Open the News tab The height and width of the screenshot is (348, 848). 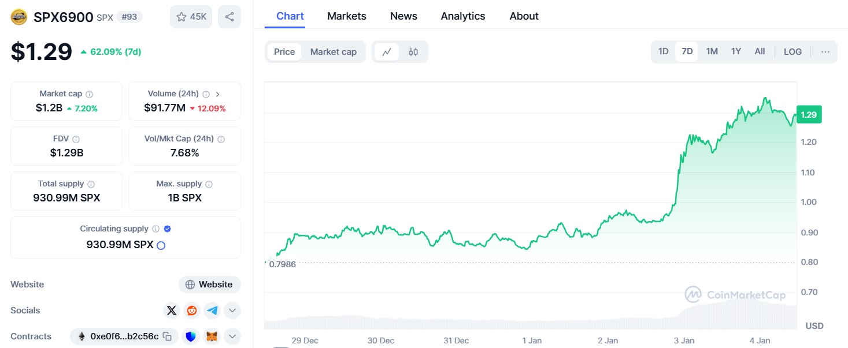pos(403,16)
